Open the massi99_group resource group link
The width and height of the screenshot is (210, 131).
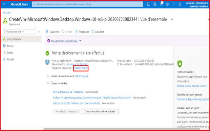point(81,68)
